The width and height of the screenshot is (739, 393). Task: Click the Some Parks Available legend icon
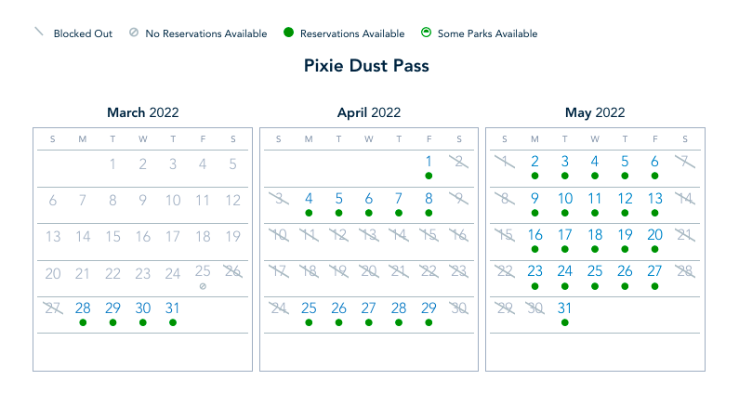426,33
